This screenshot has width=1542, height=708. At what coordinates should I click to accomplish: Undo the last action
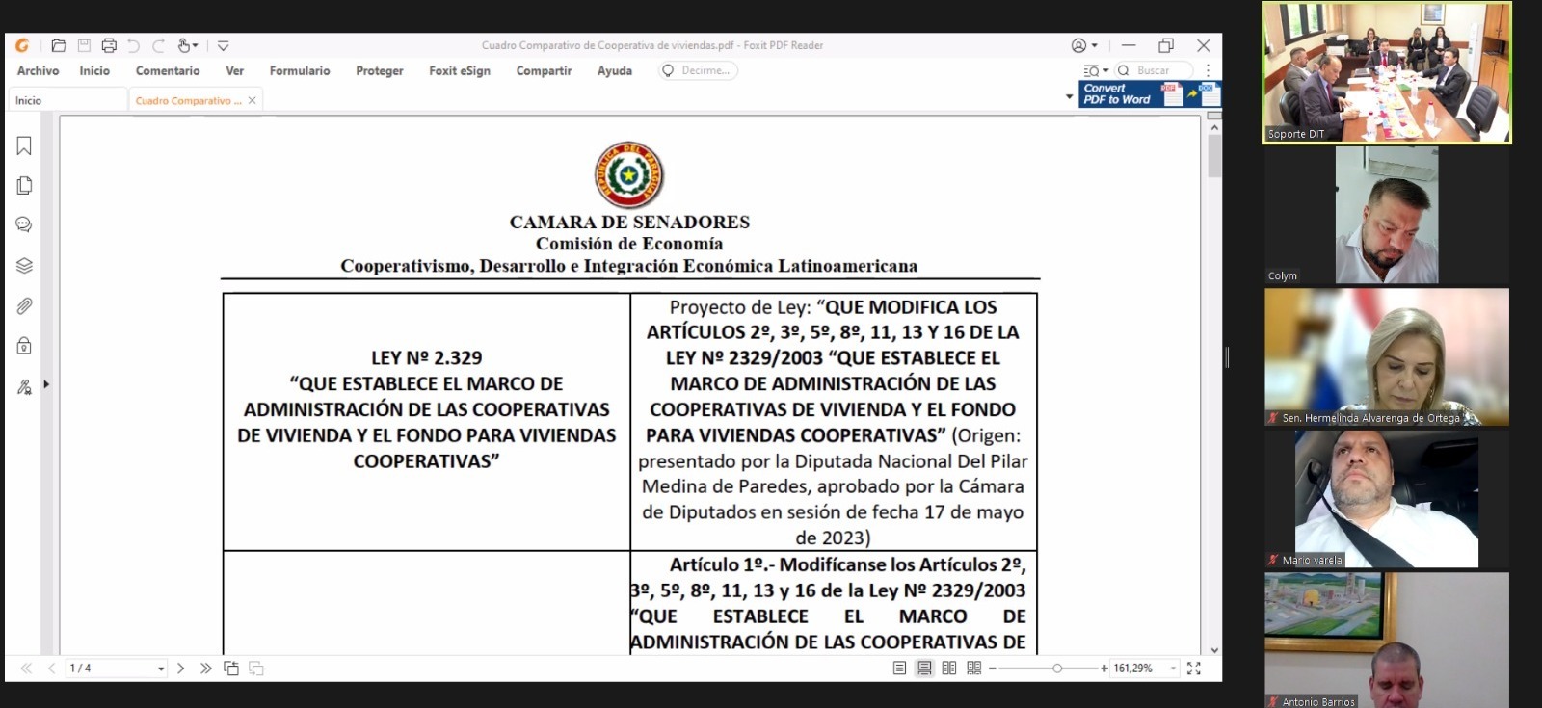point(133,45)
